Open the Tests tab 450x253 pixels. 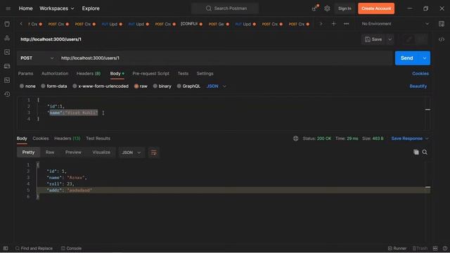[183, 74]
